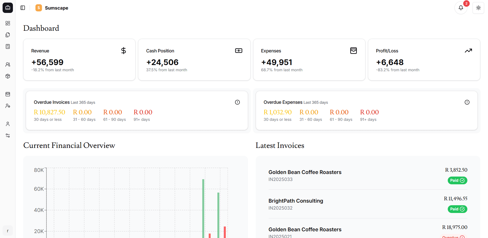Click the Overdue badge on invoice IN2025021
The image size is (488, 238).
[453, 236]
